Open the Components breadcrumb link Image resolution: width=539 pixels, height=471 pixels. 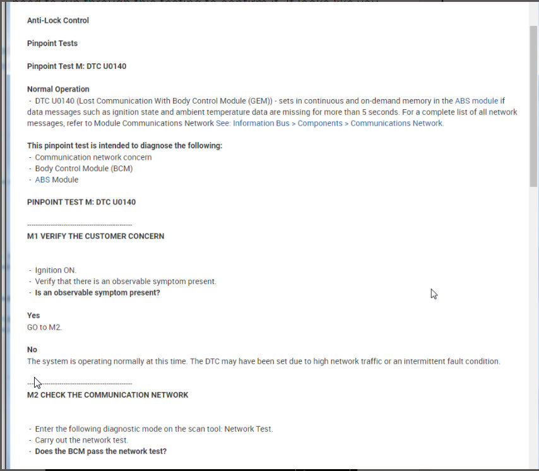(321, 123)
